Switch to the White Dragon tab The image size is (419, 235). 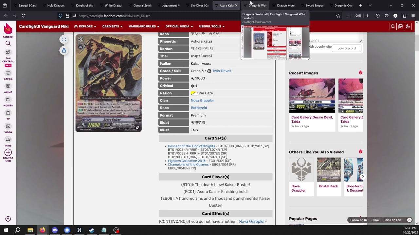click(x=111, y=6)
